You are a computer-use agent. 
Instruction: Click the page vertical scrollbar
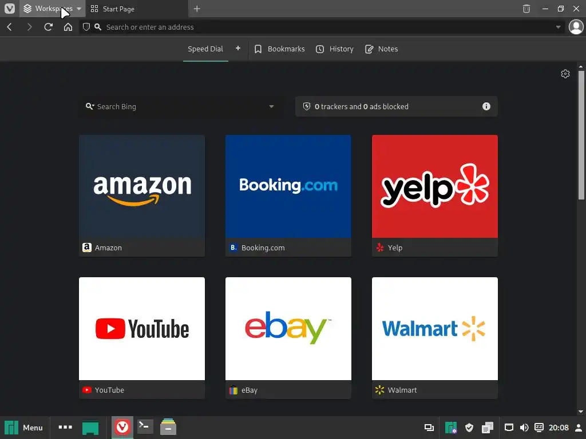click(581, 135)
